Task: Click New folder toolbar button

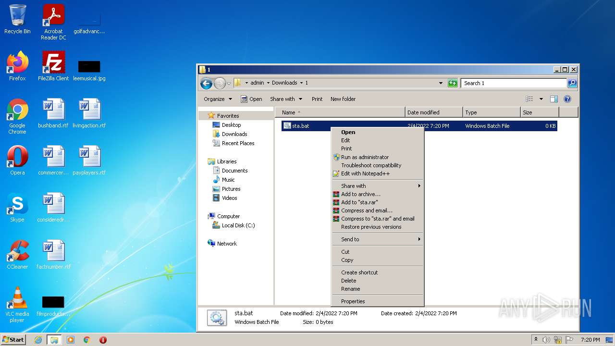Action: [x=343, y=99]
